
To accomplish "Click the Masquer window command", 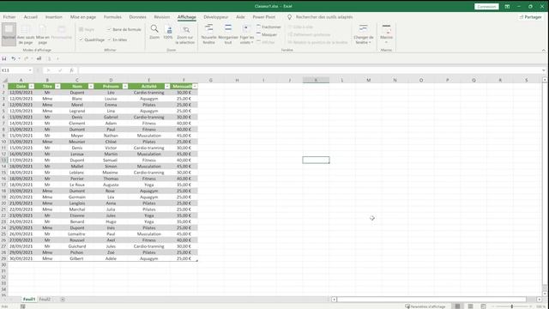I will (267, 34).
